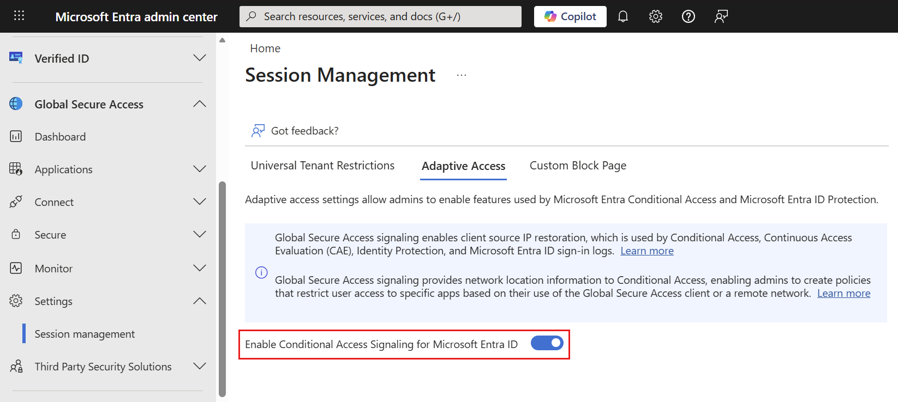Click the Monitor sidebar icon
This screenshot has width=898, height=402.
coord(16,269)
